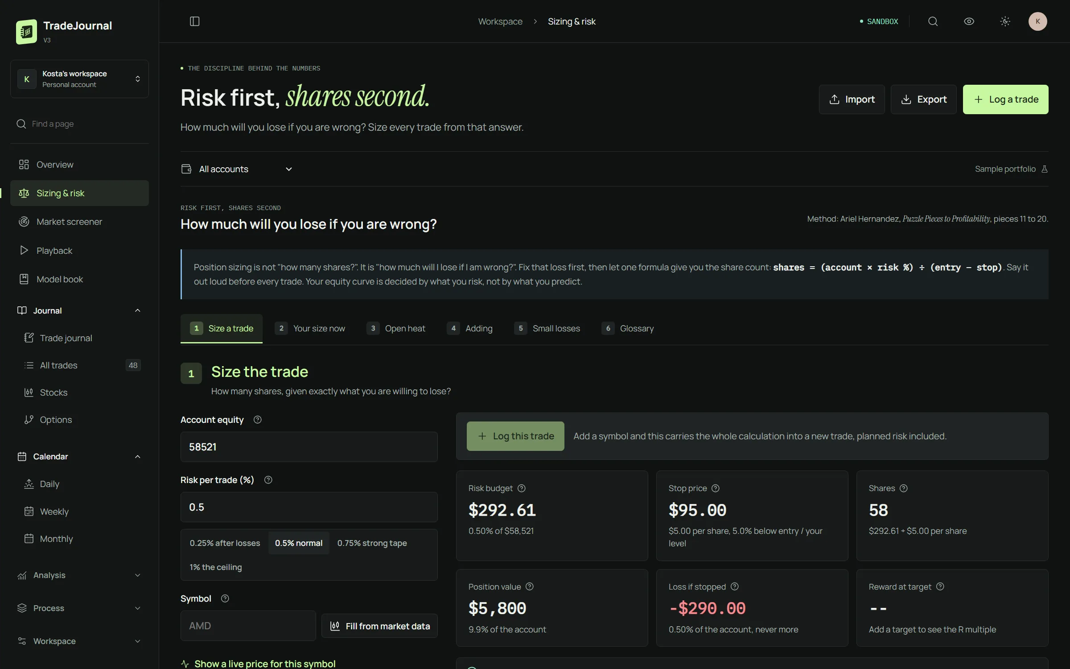Screen dimensions: 1070x669
Task: Focus the Find a page search field
Action: 79,124
